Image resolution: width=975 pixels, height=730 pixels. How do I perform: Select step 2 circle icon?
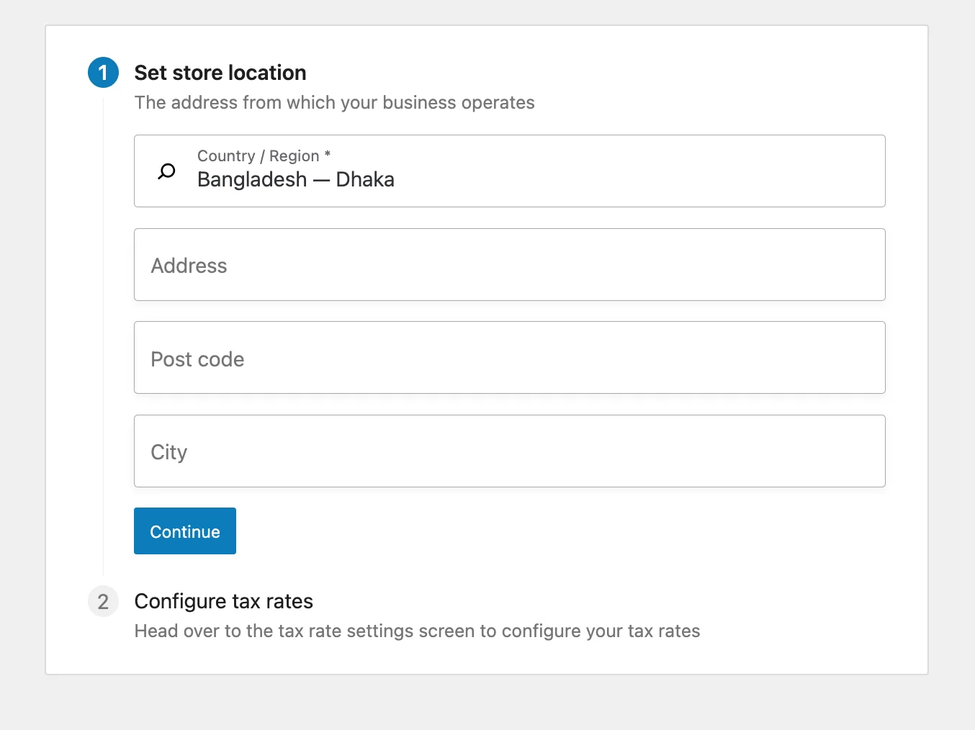(x=103, y=601)
